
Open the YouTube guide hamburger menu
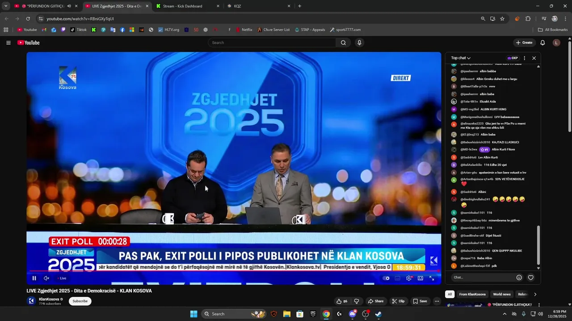(x=8, y=43)
